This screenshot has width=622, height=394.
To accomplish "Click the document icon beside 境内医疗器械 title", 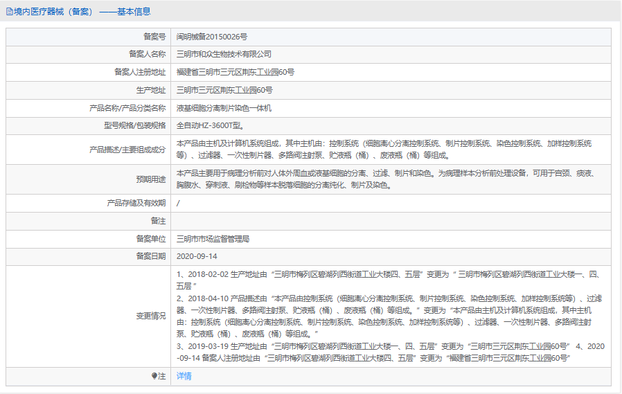I will coord(9,12).
